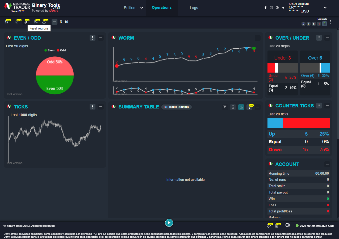
Task: Click the trash icon in Summary Table
Action: tap(233, 107)
